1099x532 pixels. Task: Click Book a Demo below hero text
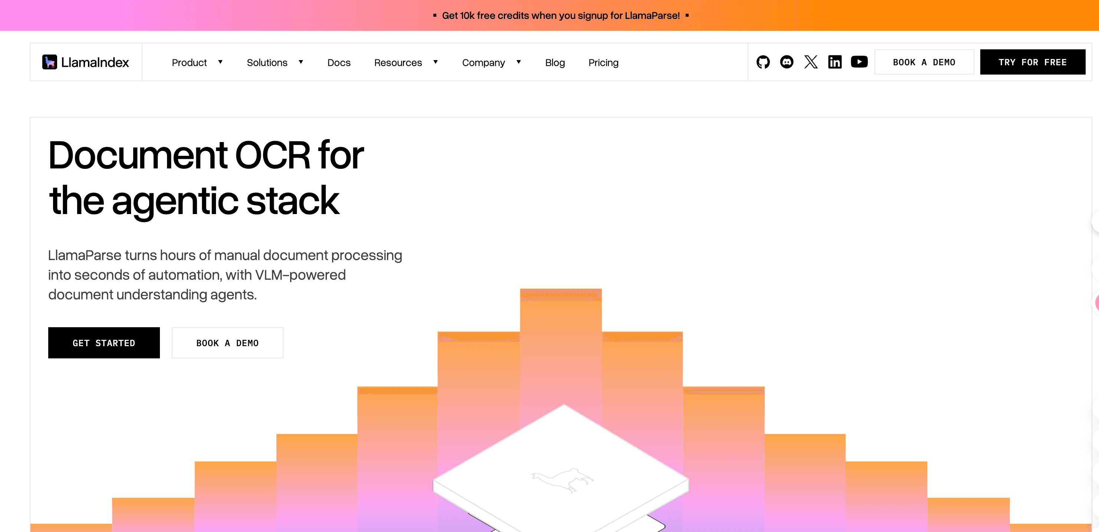tap(227, 343)
